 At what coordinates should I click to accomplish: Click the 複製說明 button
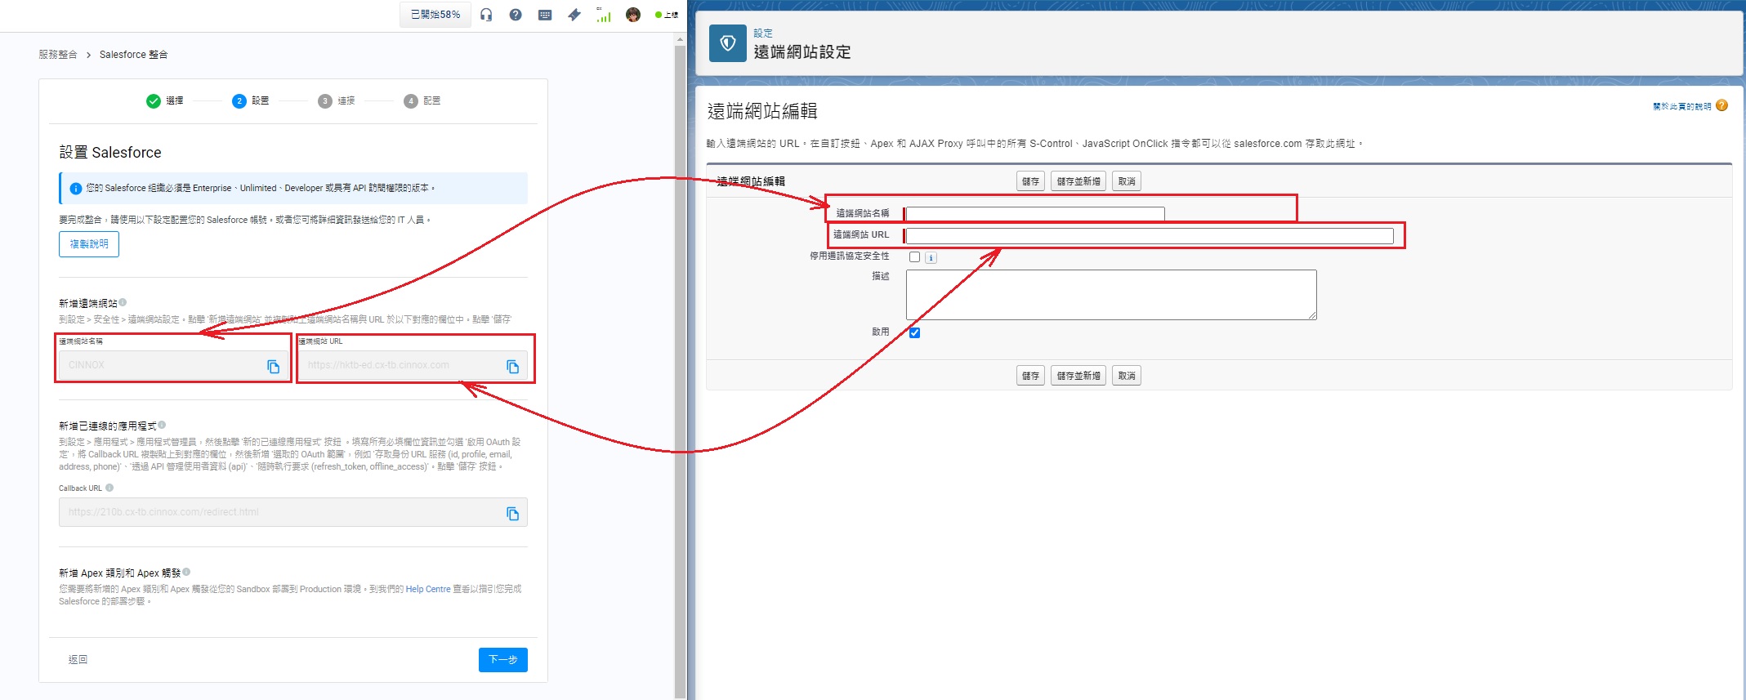tap(89, 244)
